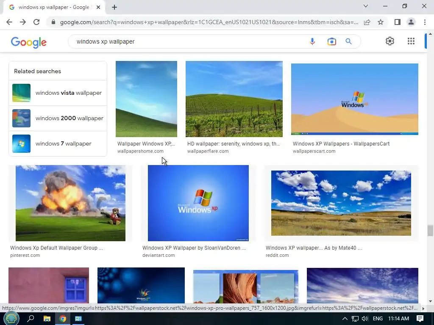434x325 pixels.
Task: Click the browser address bar URL
Action: click(x=209, y=22)
